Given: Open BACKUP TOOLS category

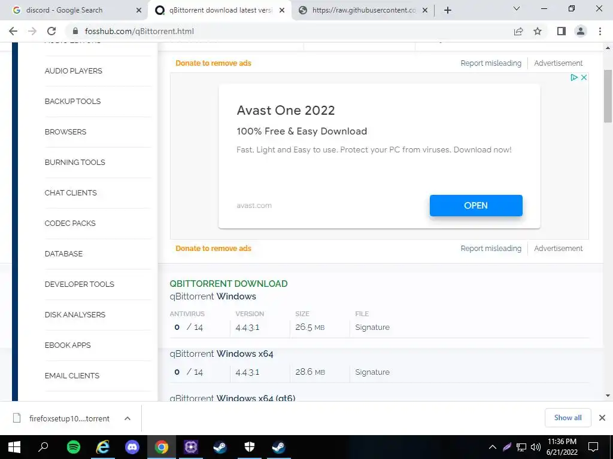Looking at the screenshot, I should (72, 102).
